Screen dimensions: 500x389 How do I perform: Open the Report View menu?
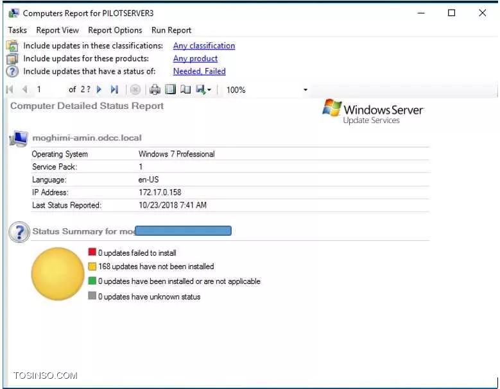coord(57,30)
